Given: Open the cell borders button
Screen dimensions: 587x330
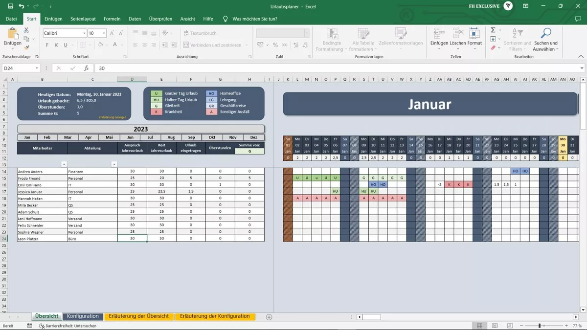Looking at the screenshot, I should [84, 45].
